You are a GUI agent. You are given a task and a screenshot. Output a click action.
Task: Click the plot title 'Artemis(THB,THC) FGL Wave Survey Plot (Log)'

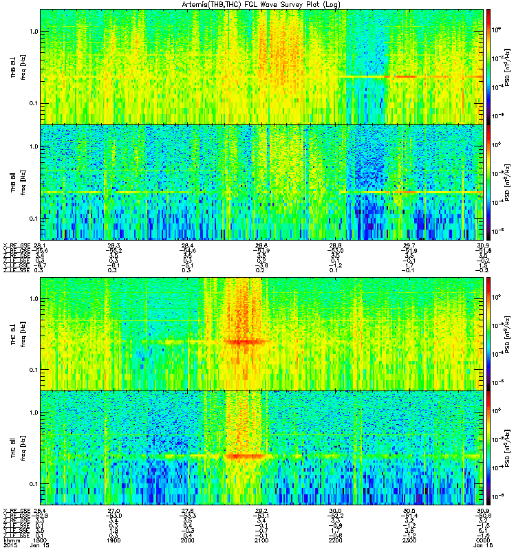pos(261,4)
